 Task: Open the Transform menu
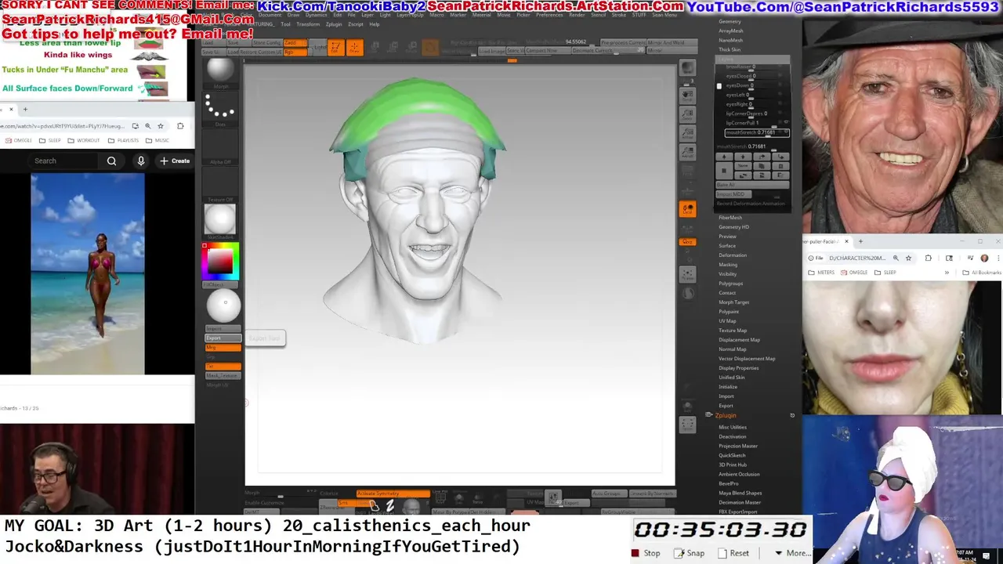click(x=308, y=24)
